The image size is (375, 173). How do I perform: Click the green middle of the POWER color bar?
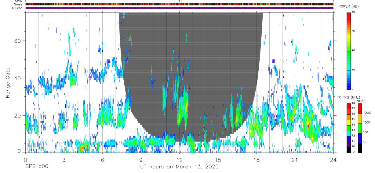click(x=349, y=51)
